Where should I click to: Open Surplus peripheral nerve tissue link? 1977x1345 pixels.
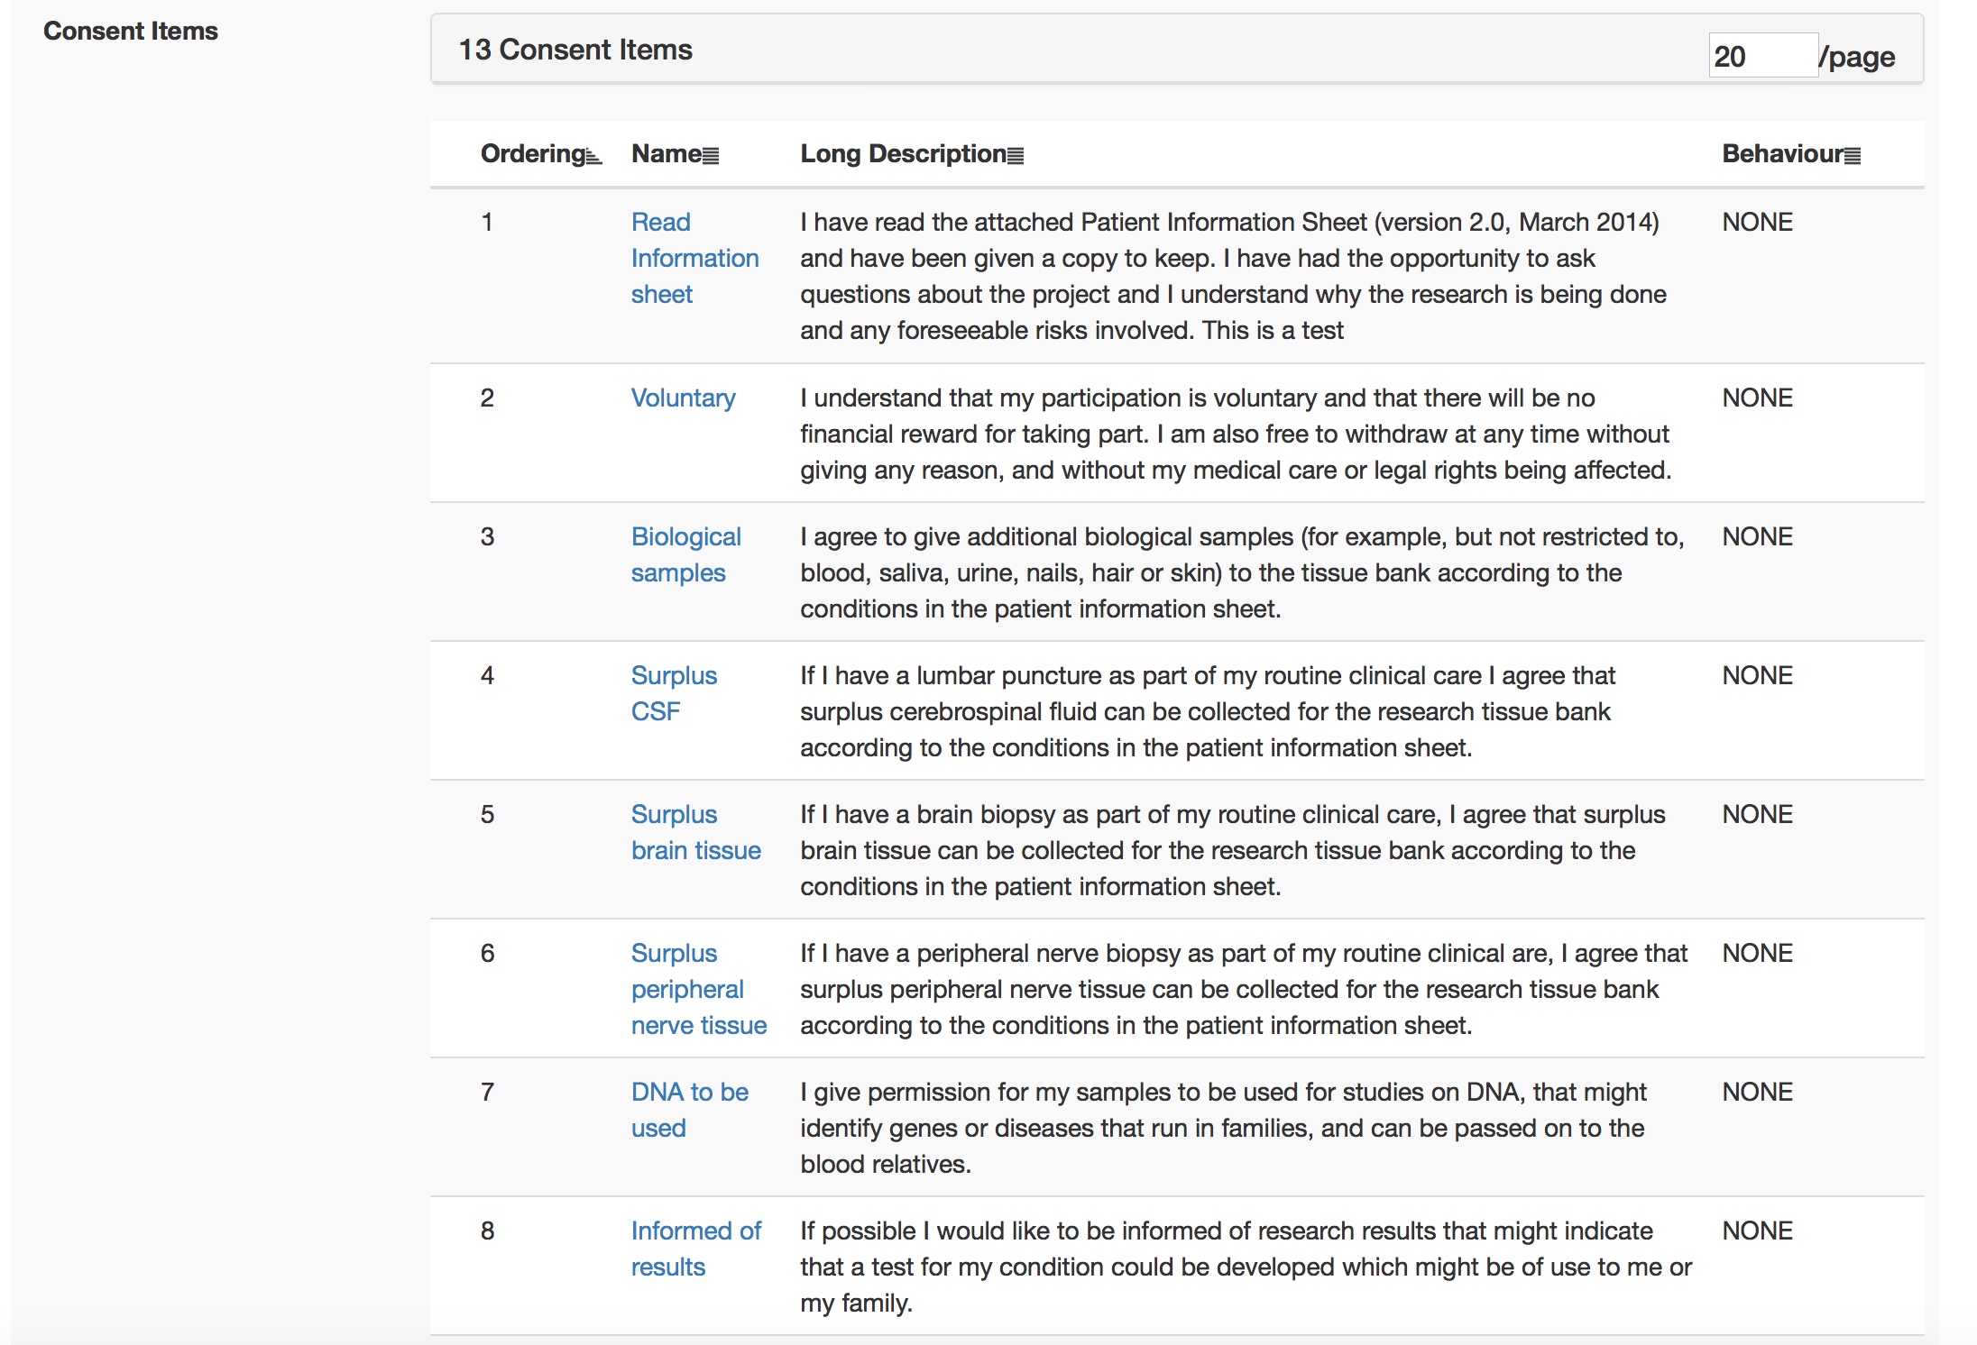(698, 989)
